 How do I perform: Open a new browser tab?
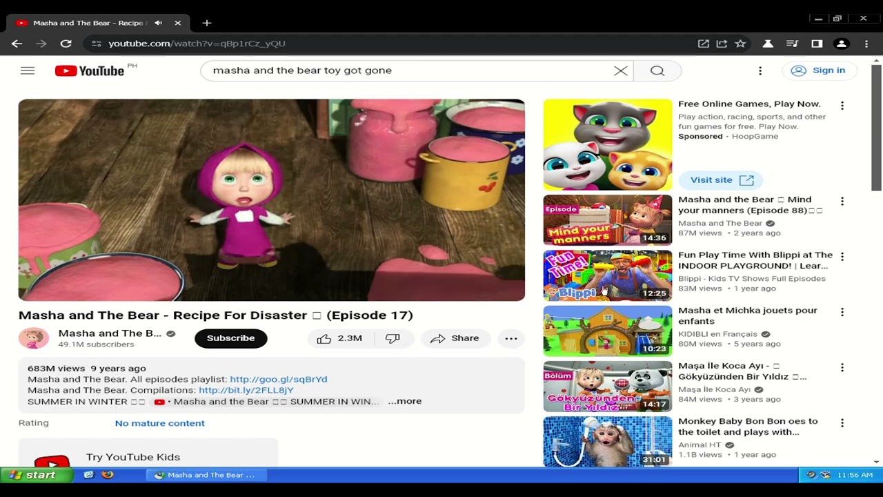207,23
